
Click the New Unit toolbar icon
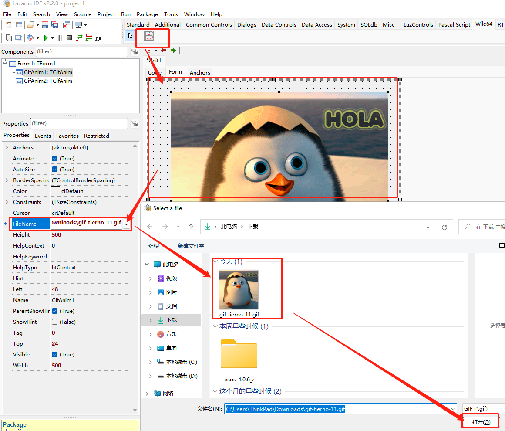[x=9, y=25]
